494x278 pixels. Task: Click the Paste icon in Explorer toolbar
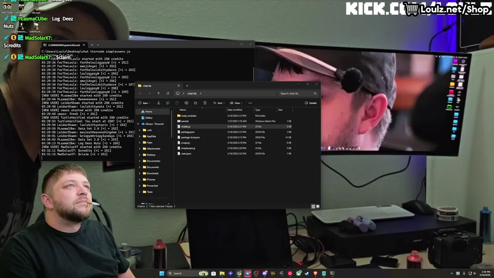click(177, 103)
